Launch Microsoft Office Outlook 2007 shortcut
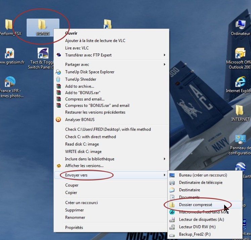 point(240,53)
